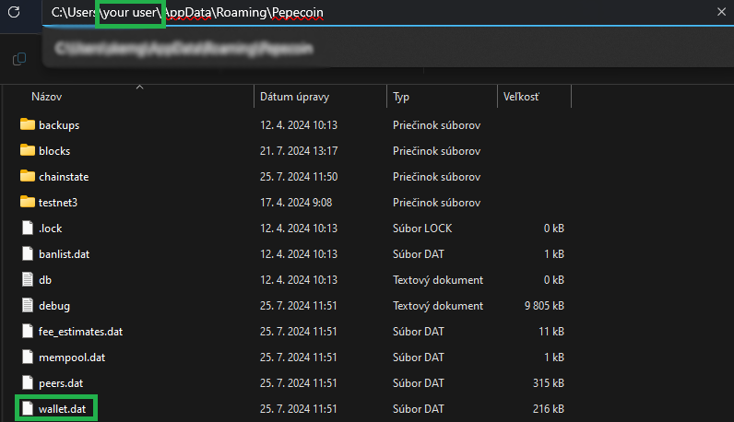Image resolution: width=734 pixels, height=422 pixels.
Task: Click the date 25. 7. 2024 11:50 of chainstate
Action: (x=299, y=177)
